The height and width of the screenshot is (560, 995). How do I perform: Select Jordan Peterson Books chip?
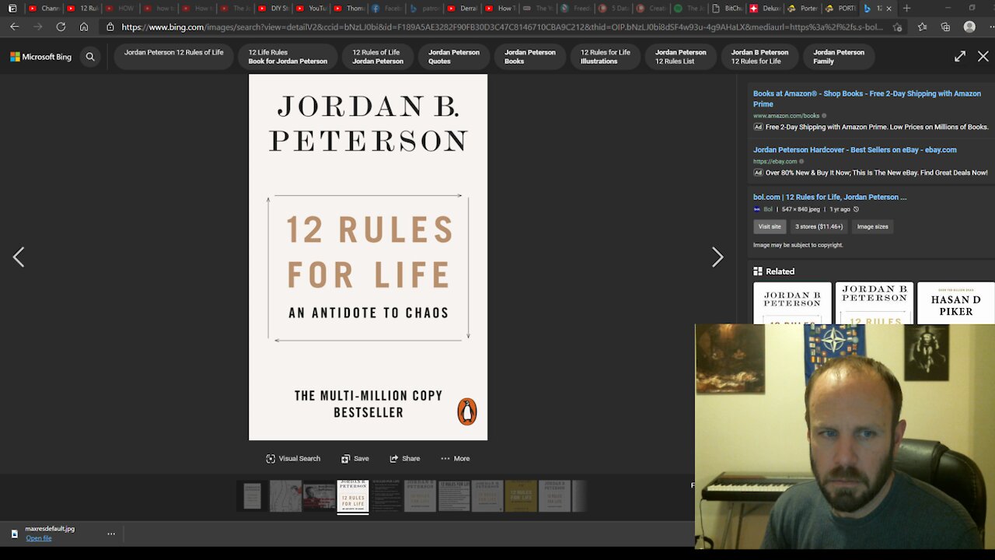click(x=530, y=57)
